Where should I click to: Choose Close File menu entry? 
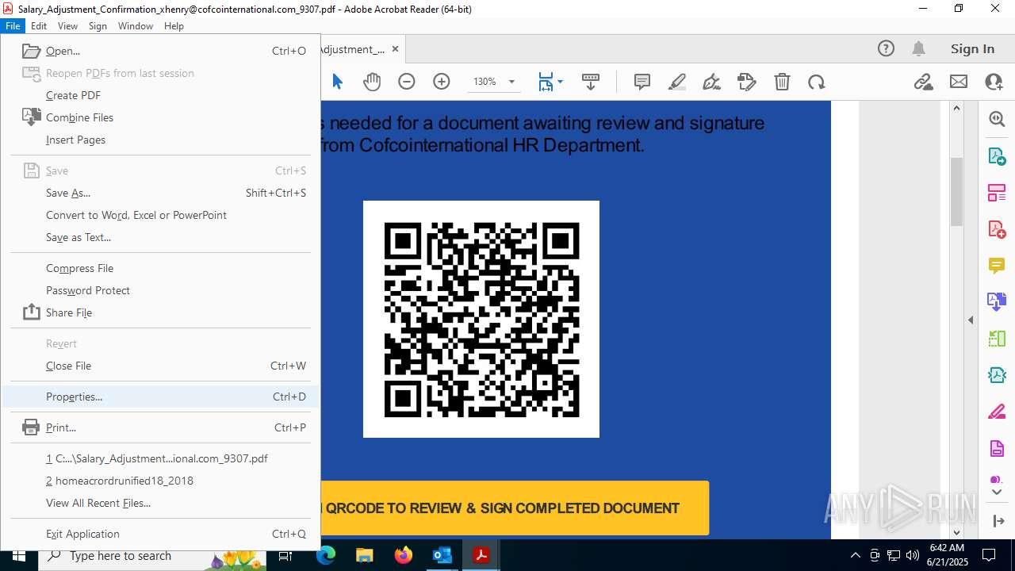tap(161, 366)
